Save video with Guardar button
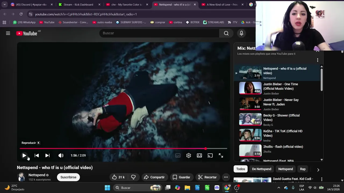 (181, 177)
